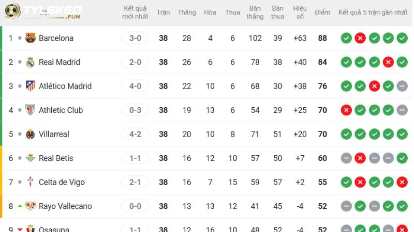Click the Real Betis crest icon
This screenshot has width=414, height=232.
pos(31,158)
